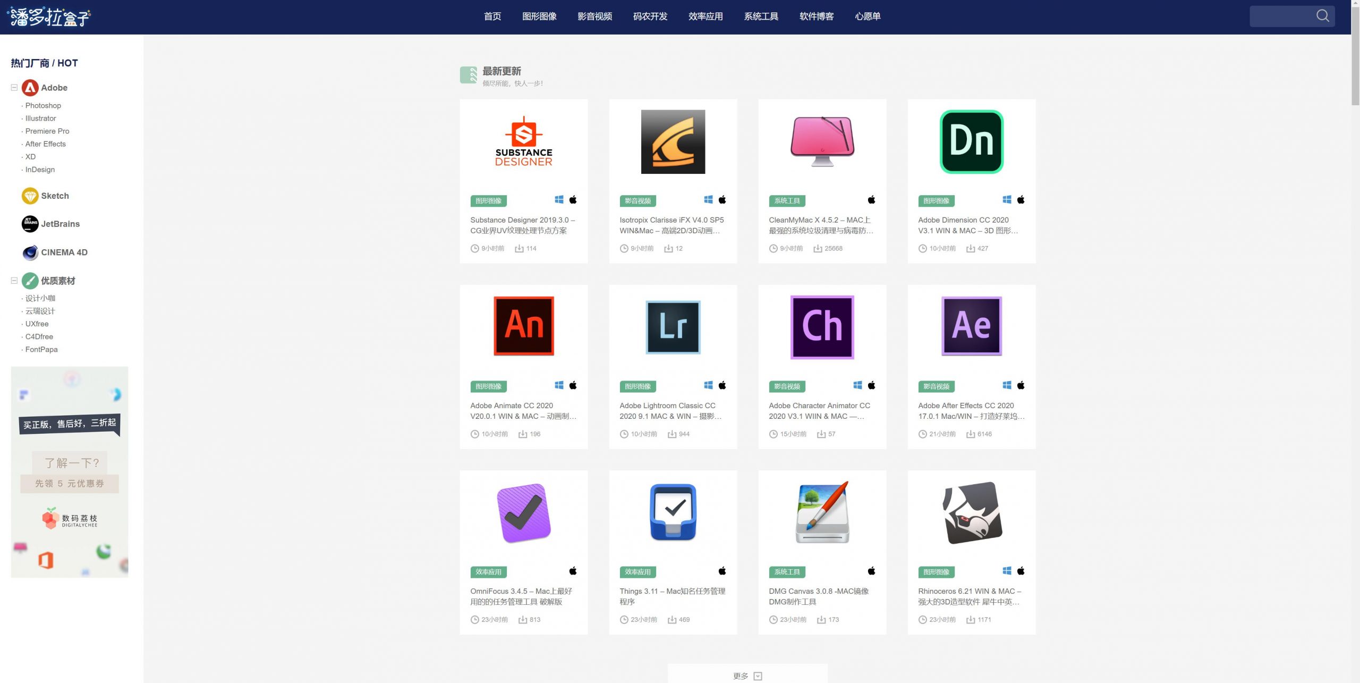Click the OmniFocus purple checkmark icon
Screen dimensions: 1360x683
tap(524, 513)
